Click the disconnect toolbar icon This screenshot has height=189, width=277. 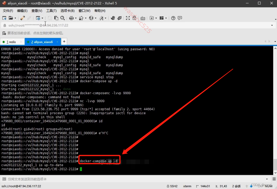[x=29, y=18]
